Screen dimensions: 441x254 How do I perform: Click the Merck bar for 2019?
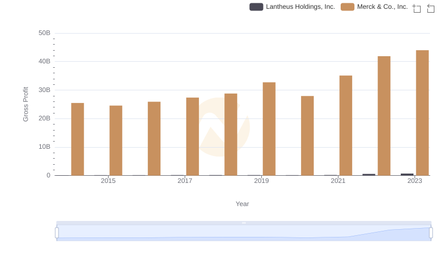pyautogui.click(x=269, y=129)
